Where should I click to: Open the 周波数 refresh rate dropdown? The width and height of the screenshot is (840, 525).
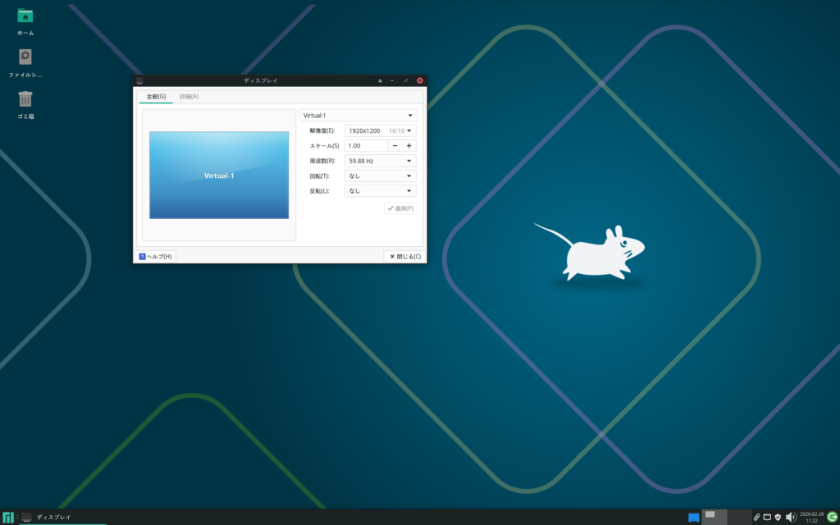pos(381,161)
